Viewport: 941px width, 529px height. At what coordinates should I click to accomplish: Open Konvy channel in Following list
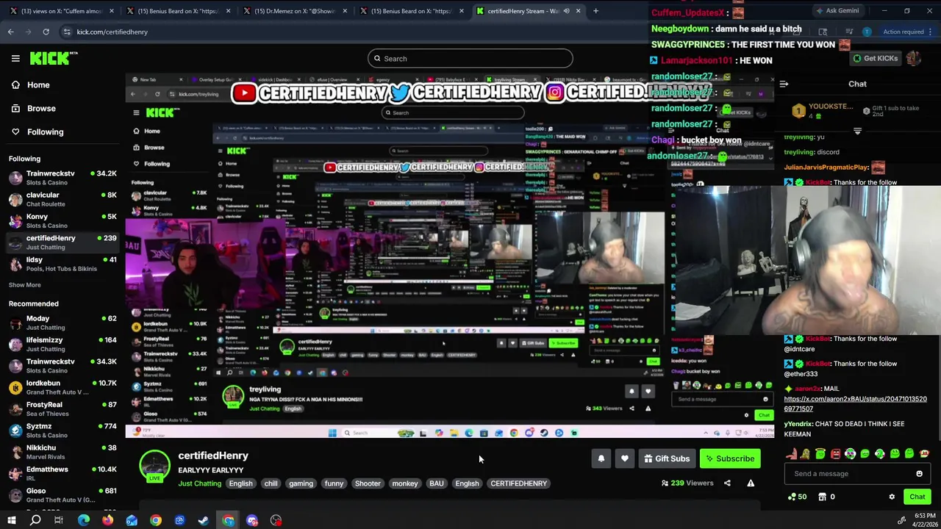tap(63, 220)
